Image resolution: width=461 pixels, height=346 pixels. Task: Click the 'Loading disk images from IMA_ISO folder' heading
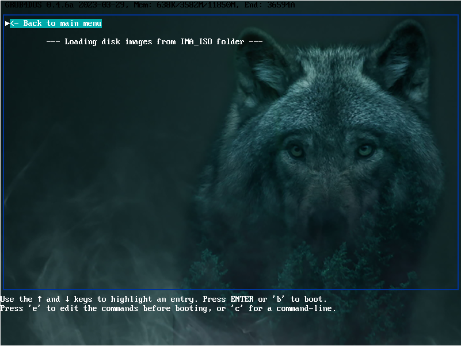tap(154, 42)
